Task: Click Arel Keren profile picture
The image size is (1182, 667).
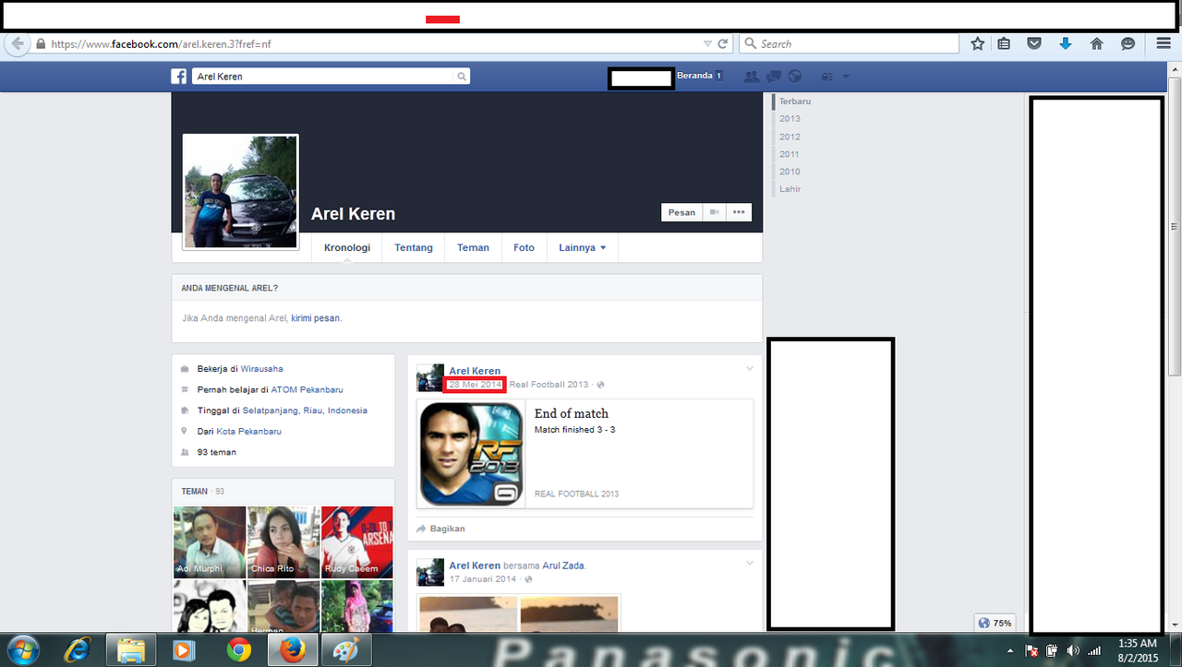Action: [x=241, y=192]
